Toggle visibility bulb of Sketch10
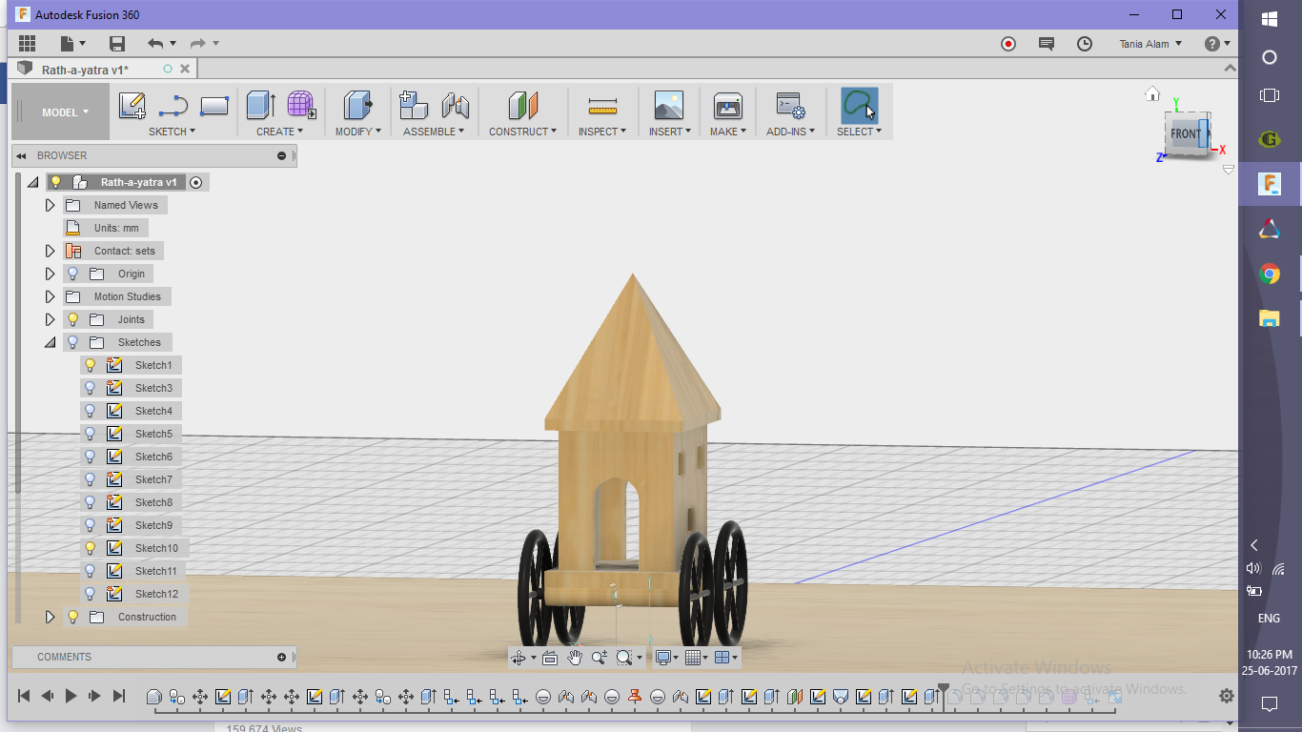 91,548
